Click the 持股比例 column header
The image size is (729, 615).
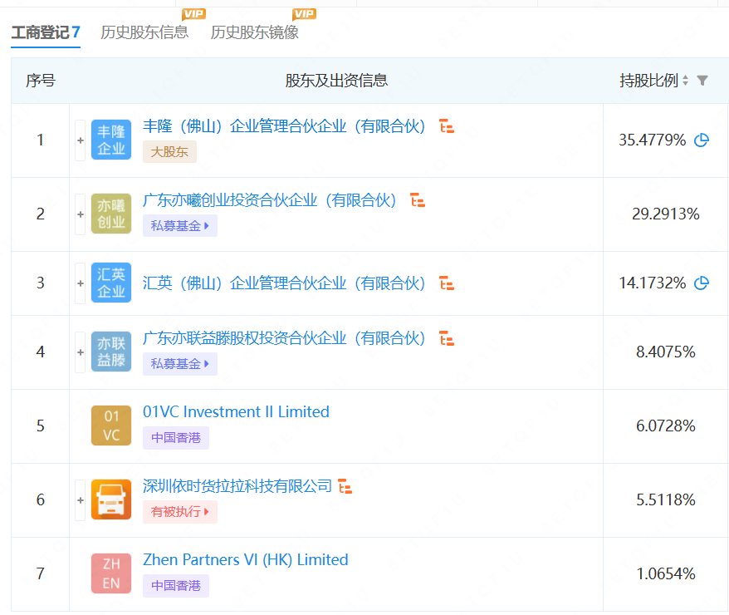(x=648, y=81)
